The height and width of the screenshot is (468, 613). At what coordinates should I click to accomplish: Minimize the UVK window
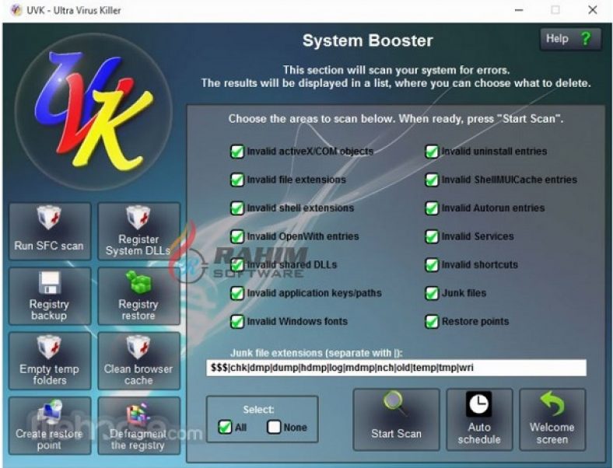pos(519,10)
